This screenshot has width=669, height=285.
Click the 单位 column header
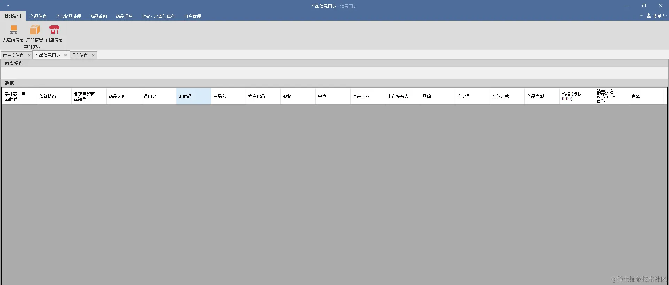tap(333, 96)
